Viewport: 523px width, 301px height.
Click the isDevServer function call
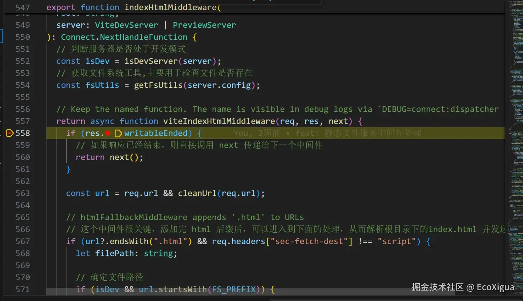(151, 61)
